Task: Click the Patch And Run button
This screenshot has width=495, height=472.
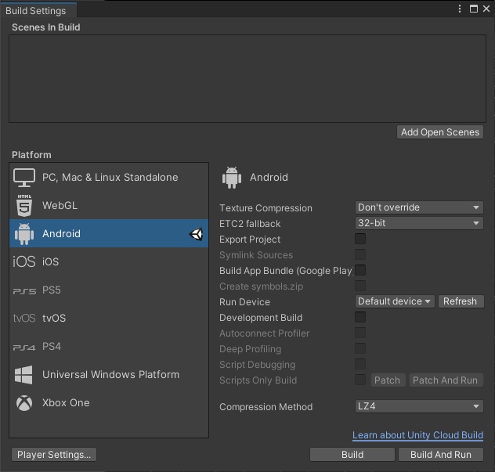Action: (x=446, y=380)
